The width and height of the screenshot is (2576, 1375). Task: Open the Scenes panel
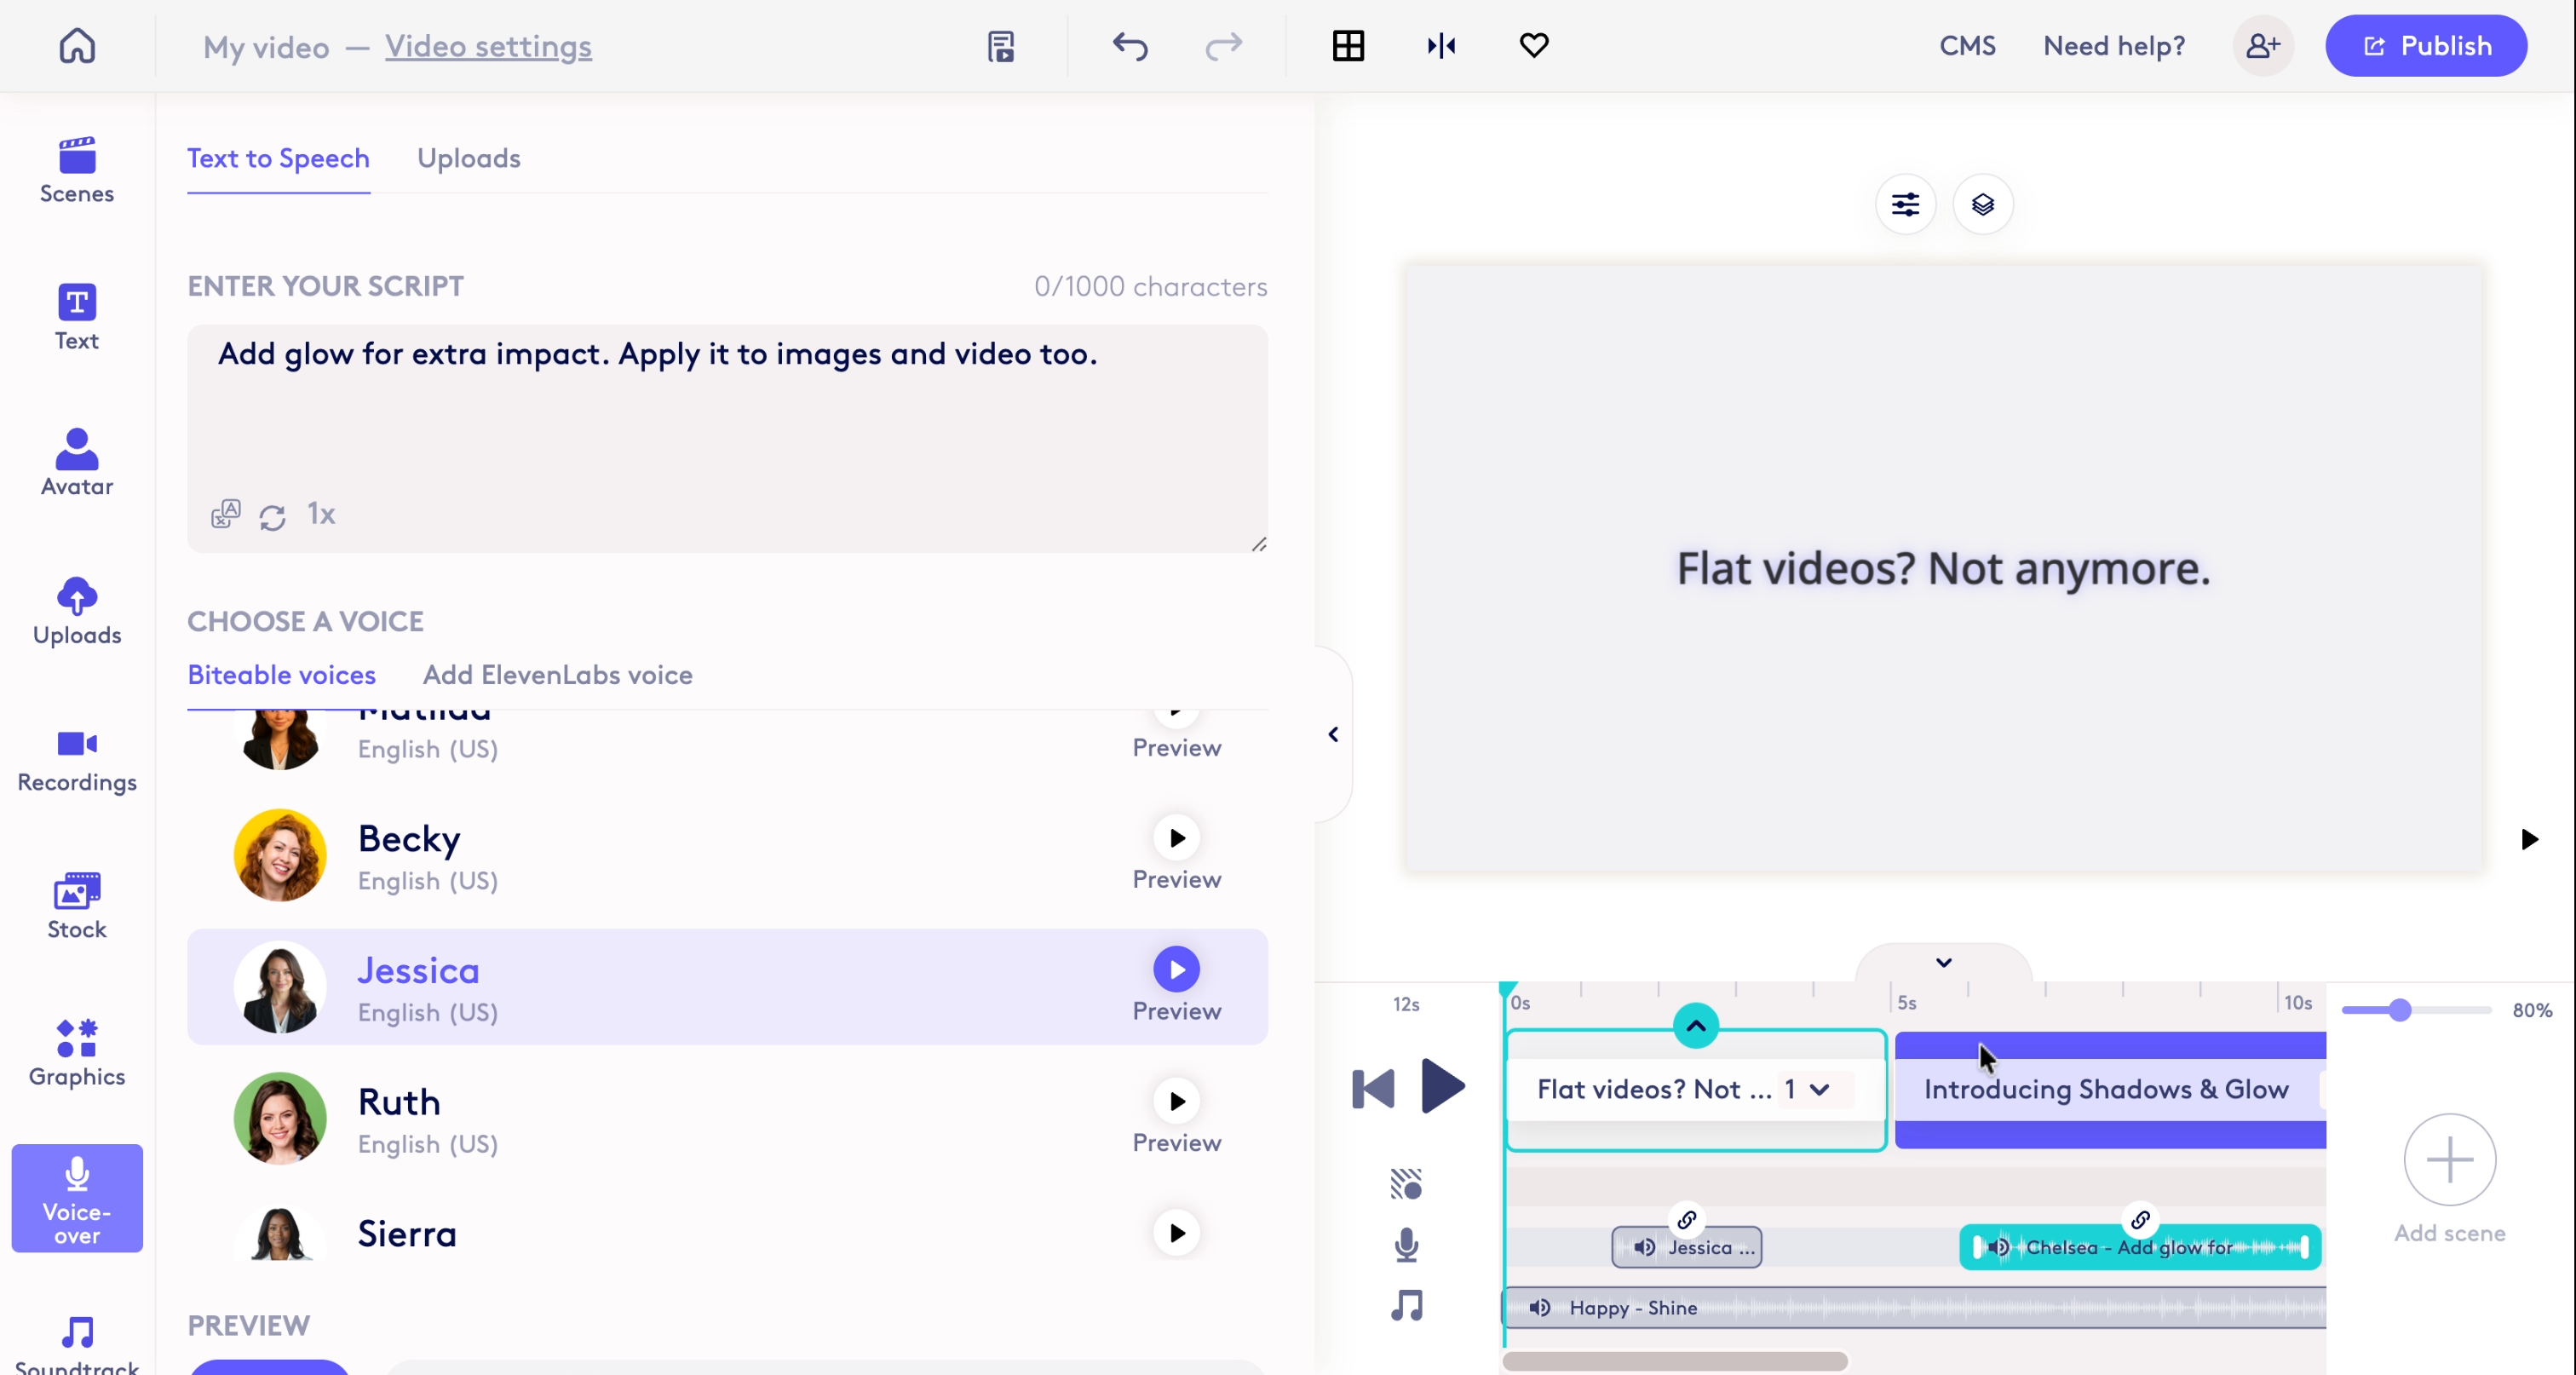click(77, 170)
